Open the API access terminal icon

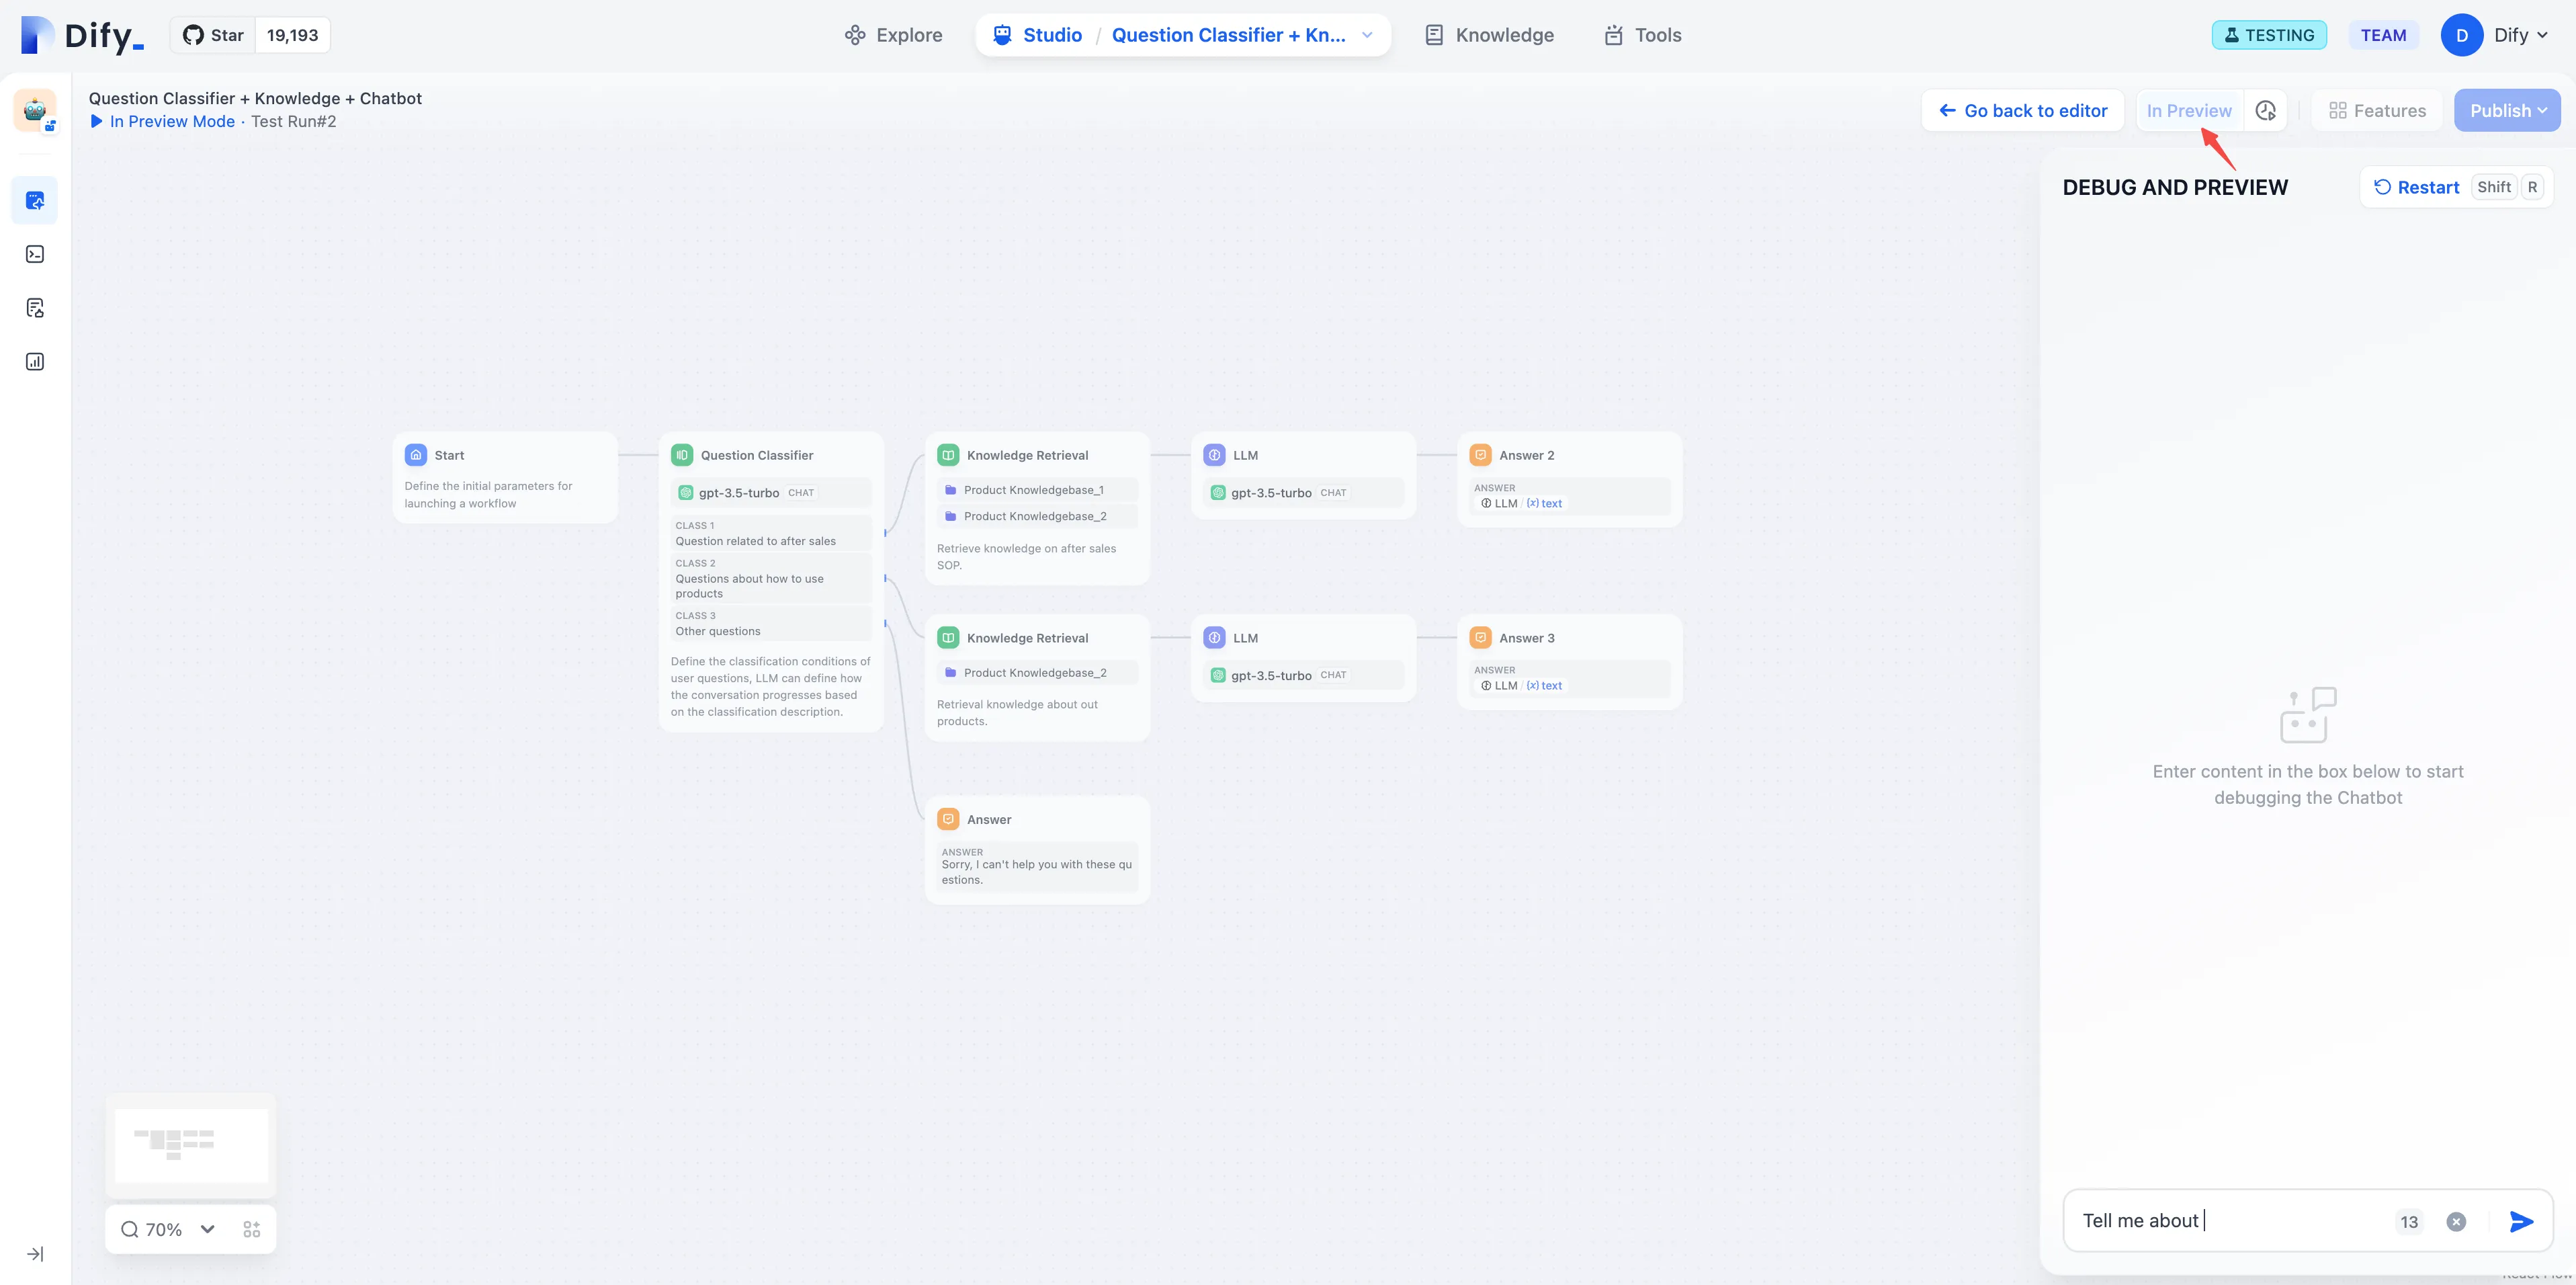(35, 254)
